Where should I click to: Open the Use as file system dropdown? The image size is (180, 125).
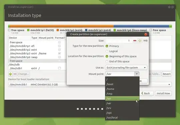[126, 67]
